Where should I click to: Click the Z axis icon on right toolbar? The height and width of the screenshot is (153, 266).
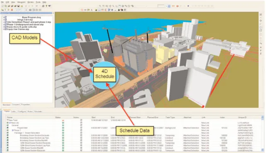click(261, 54)
